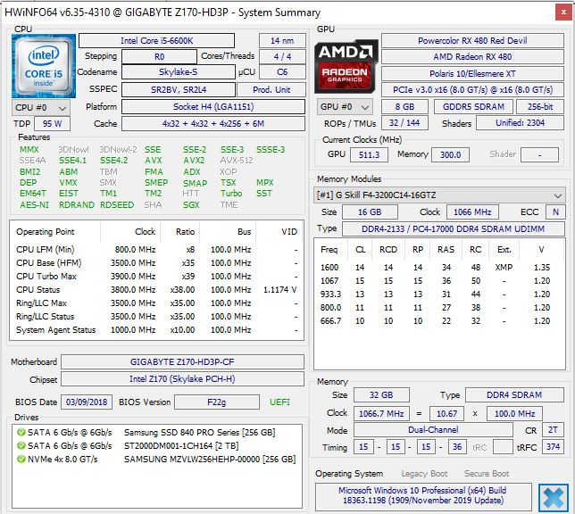Click memory type DDR4 SDRAM field

coord(514,394)
